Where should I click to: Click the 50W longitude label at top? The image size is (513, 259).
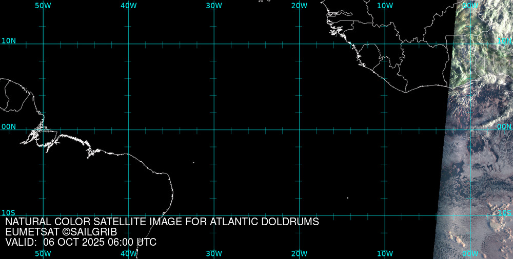click(x=43, y=5)
